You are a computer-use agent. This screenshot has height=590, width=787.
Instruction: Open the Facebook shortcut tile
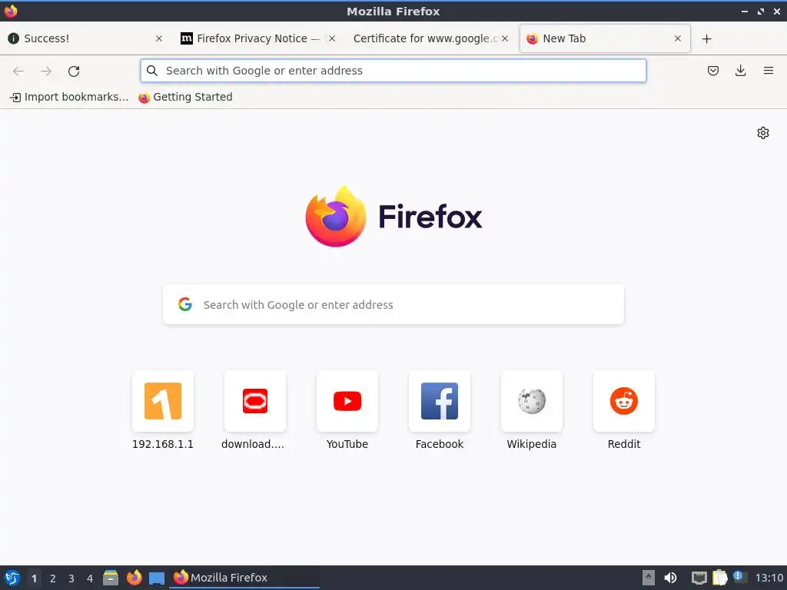tap(440, 410)
